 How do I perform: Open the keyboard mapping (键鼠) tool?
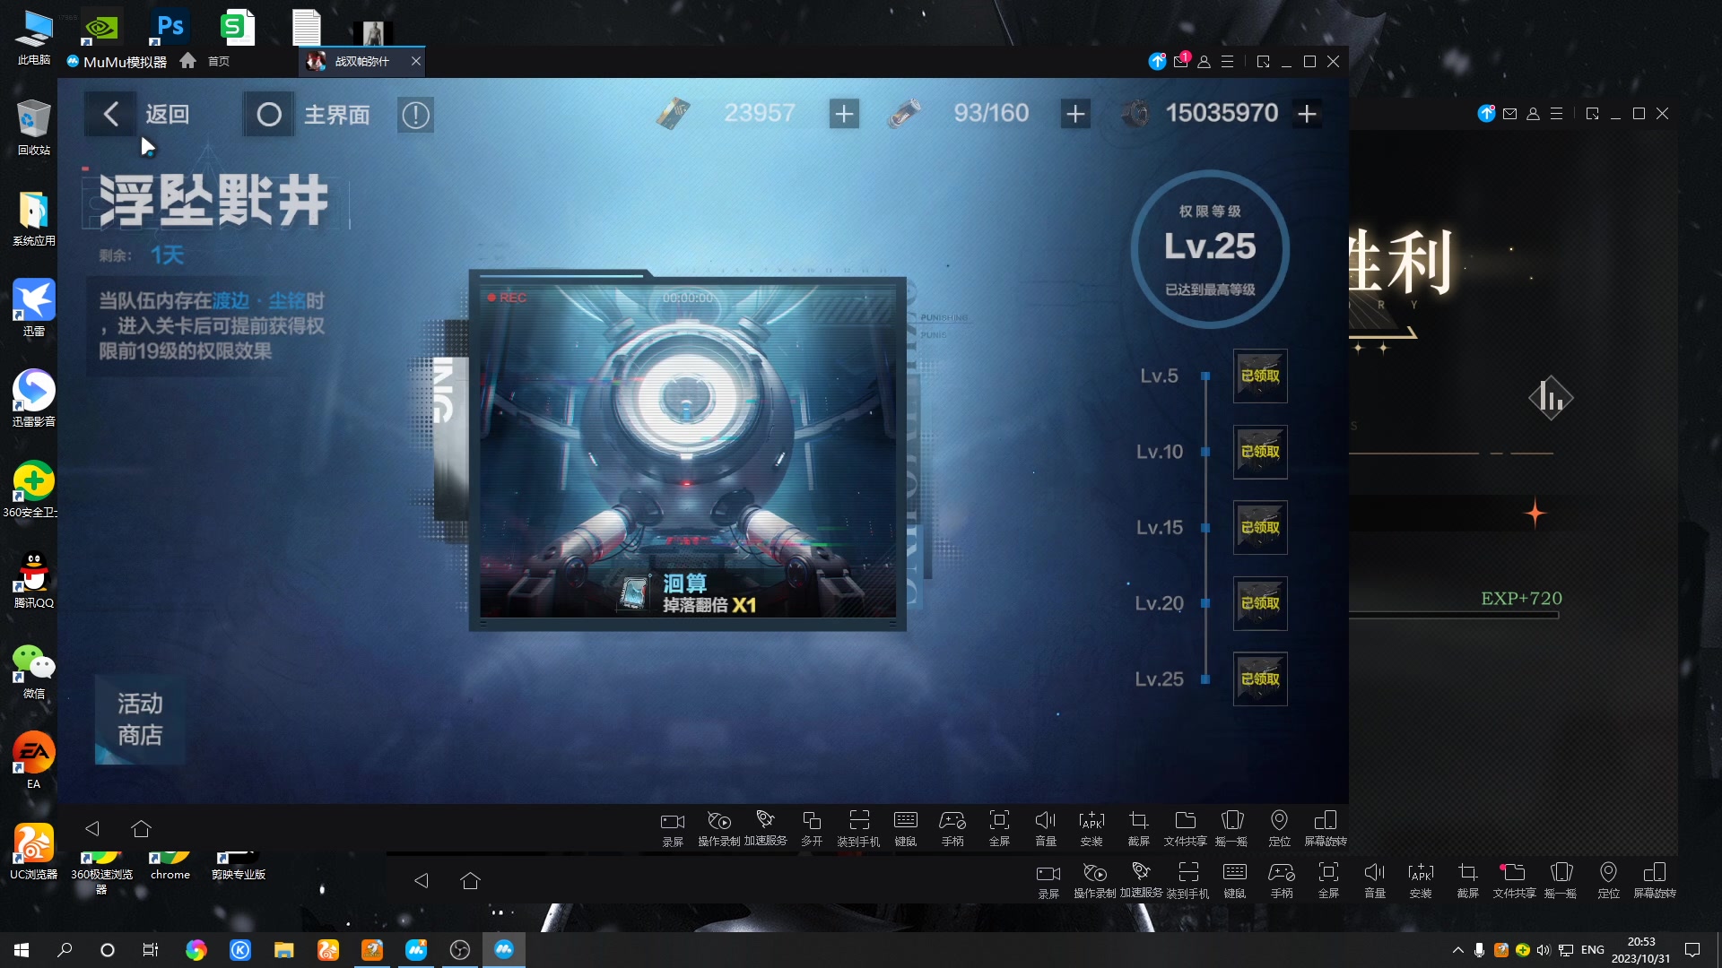[905, 826]
